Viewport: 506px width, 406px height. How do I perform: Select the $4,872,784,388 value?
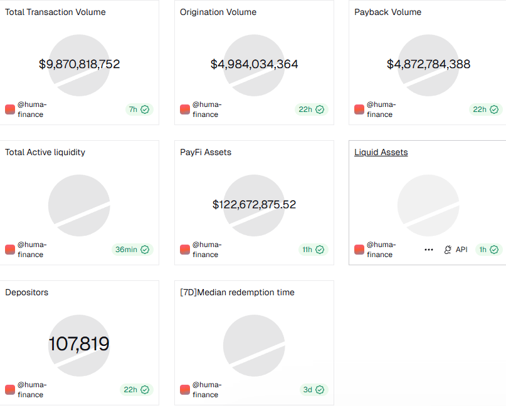point(428,64)
